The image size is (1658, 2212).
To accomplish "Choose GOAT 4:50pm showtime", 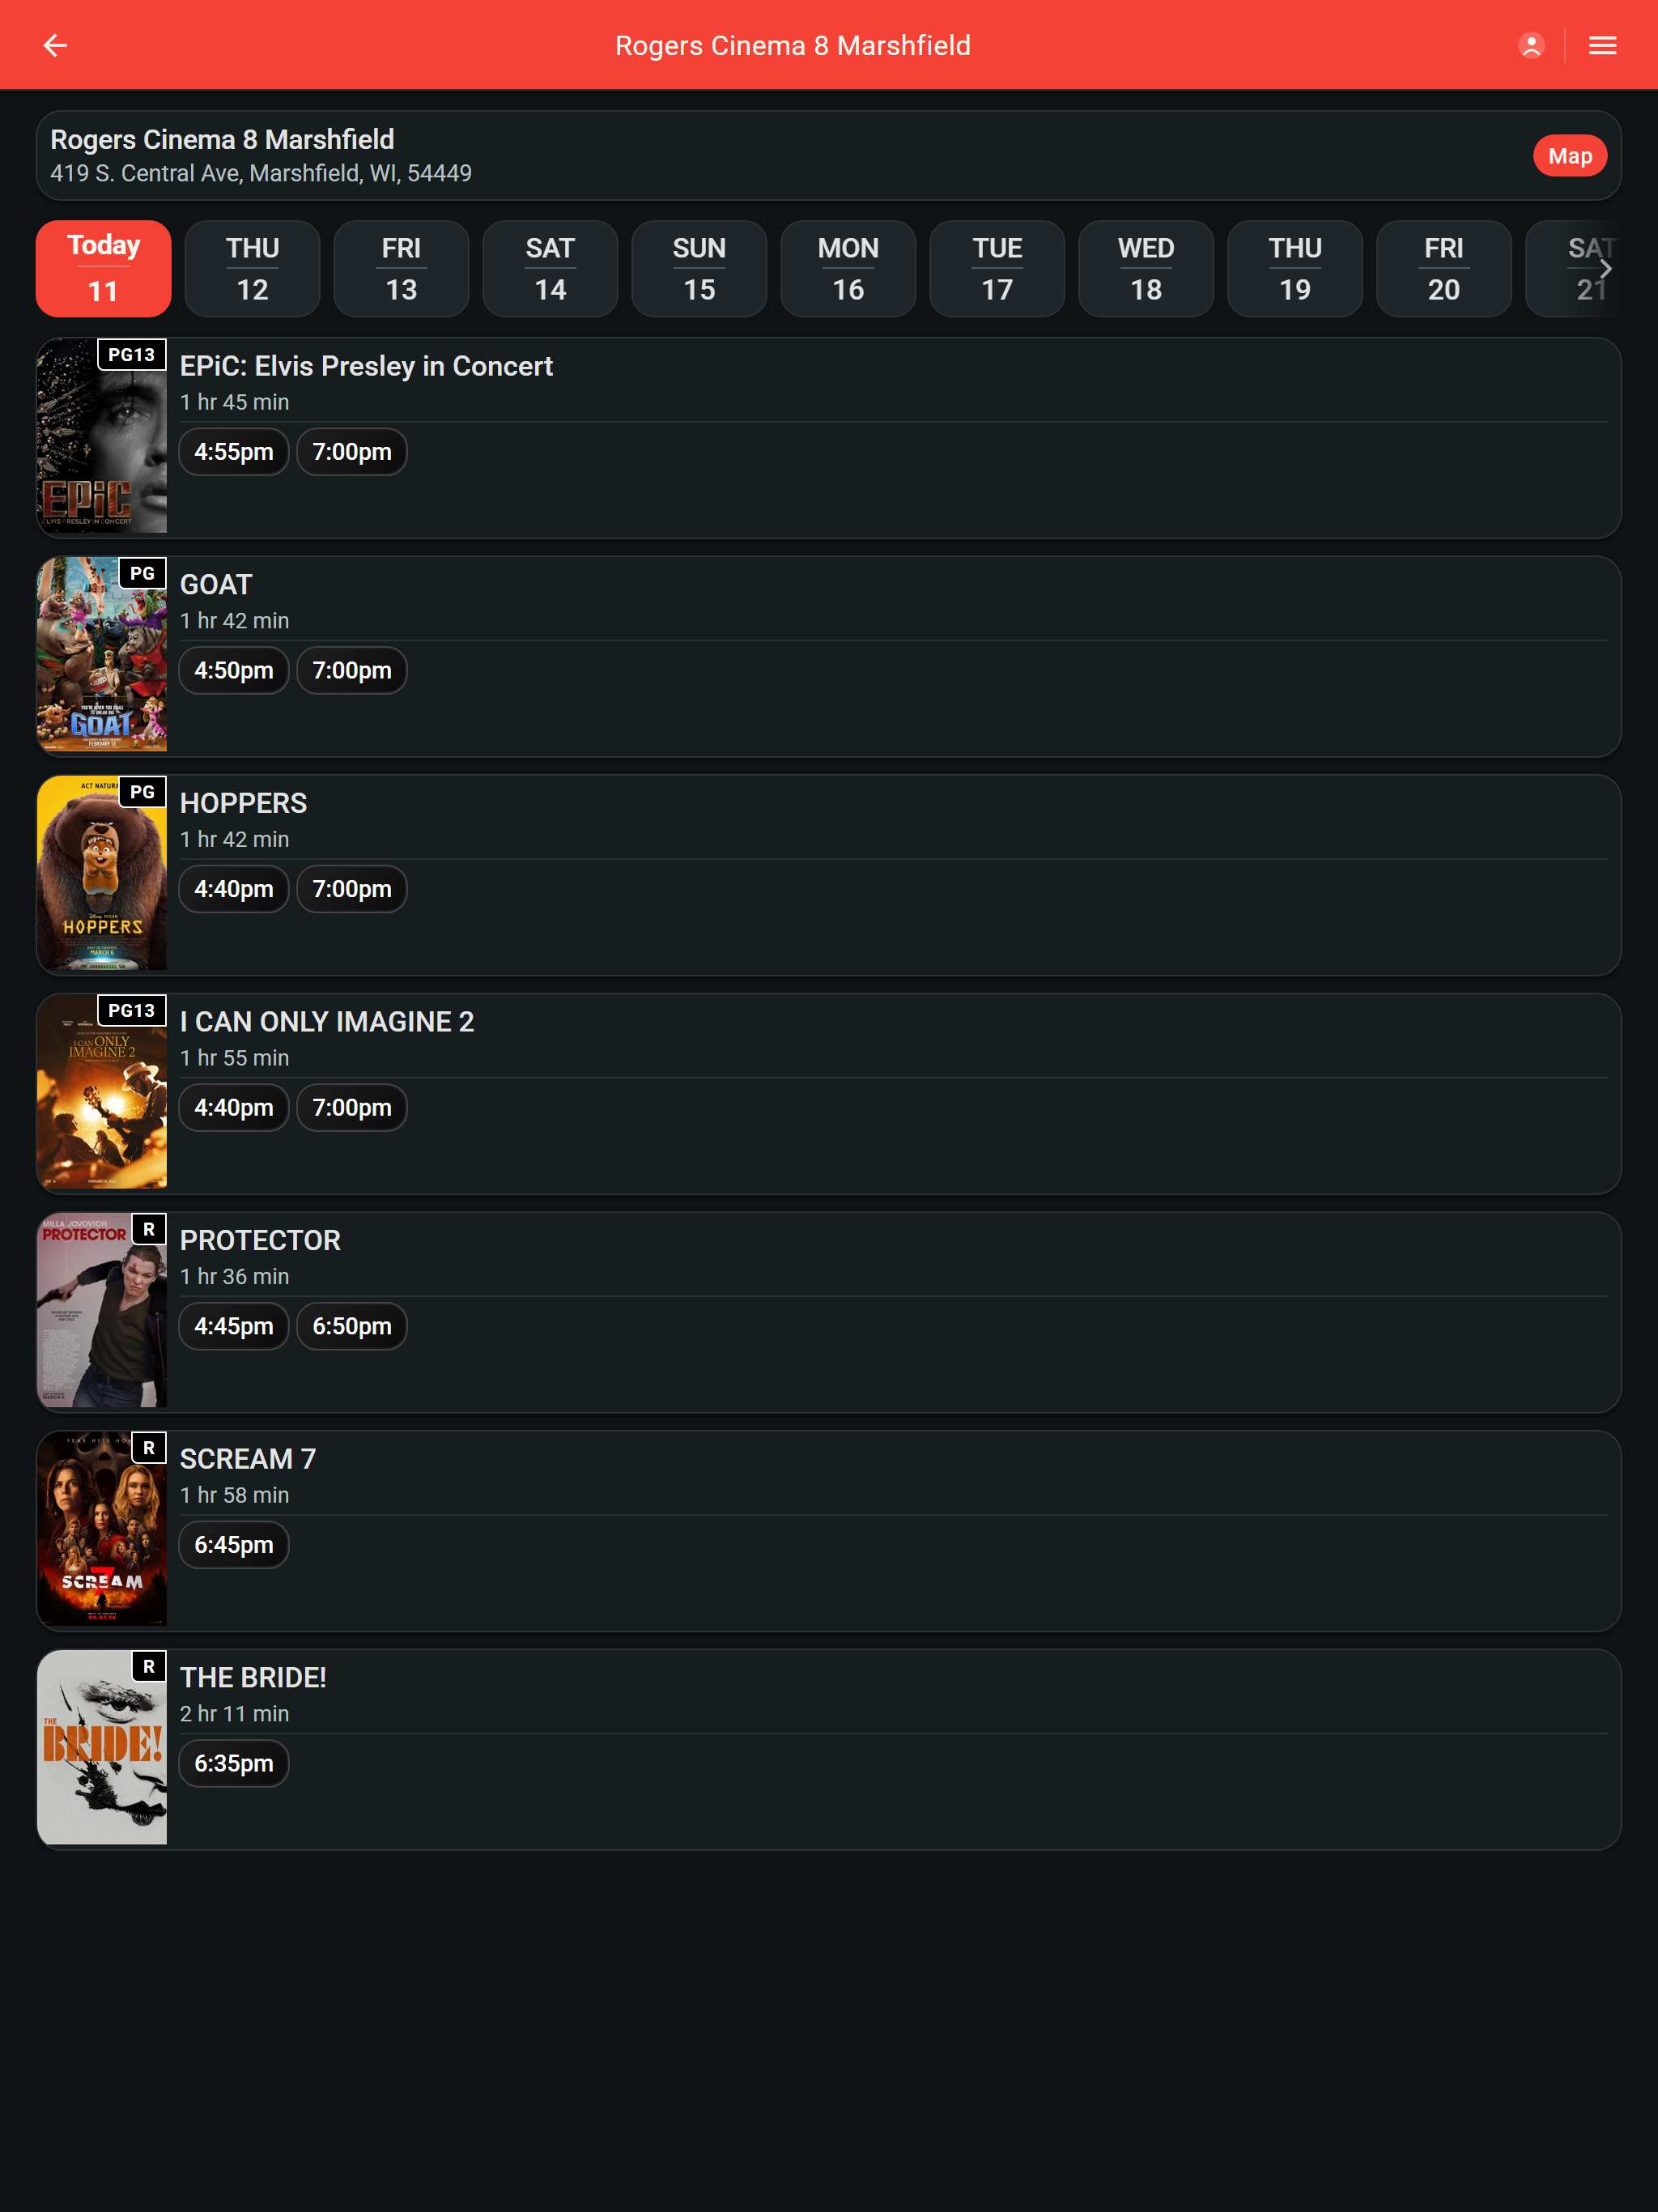I will click(x=234, y=671).
